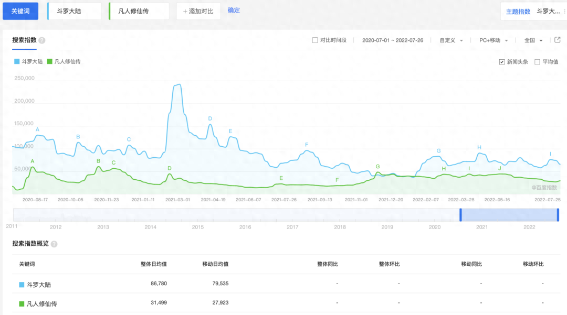Click the export icon at chart top right

tap(557, 40)
